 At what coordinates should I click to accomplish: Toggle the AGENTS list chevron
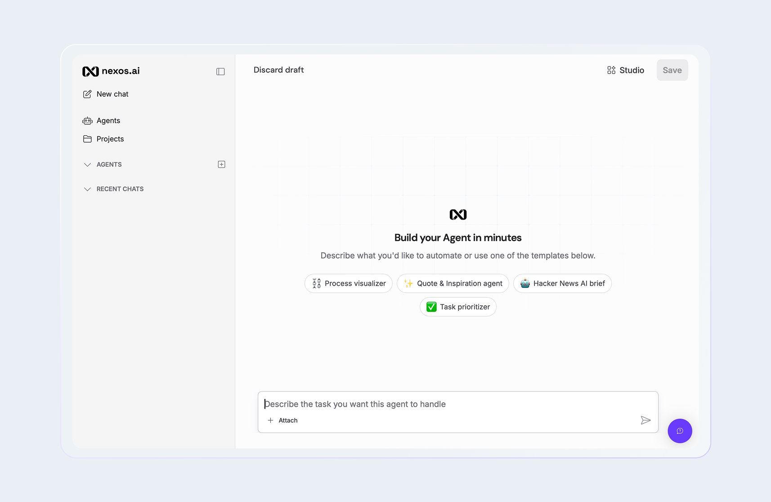pyautogui.click(x=88, y=165)
